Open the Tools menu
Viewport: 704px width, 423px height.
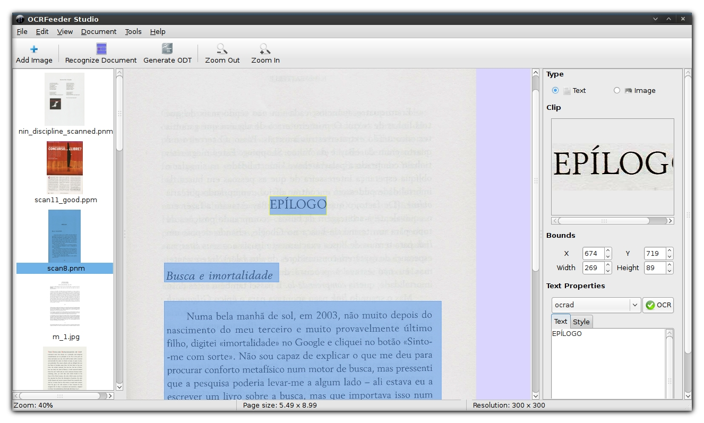[133, 31]
